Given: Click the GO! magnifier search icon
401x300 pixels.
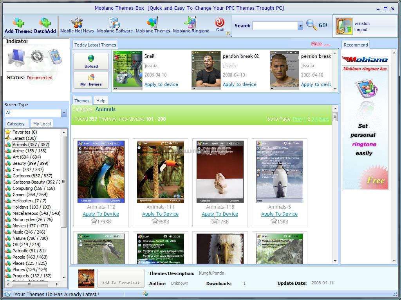Looking at the screenshot, I should click(312, 25).
